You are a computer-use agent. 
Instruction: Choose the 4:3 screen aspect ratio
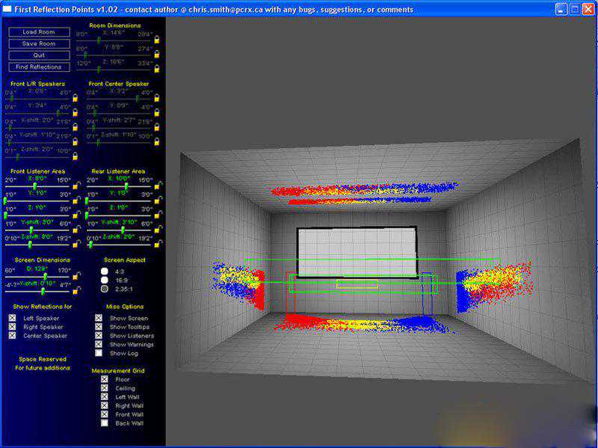click(x=105, y=271)
